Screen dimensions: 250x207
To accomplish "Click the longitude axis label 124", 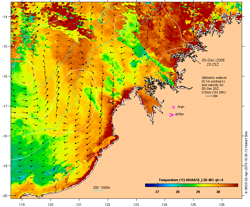I will pos(165,205).
